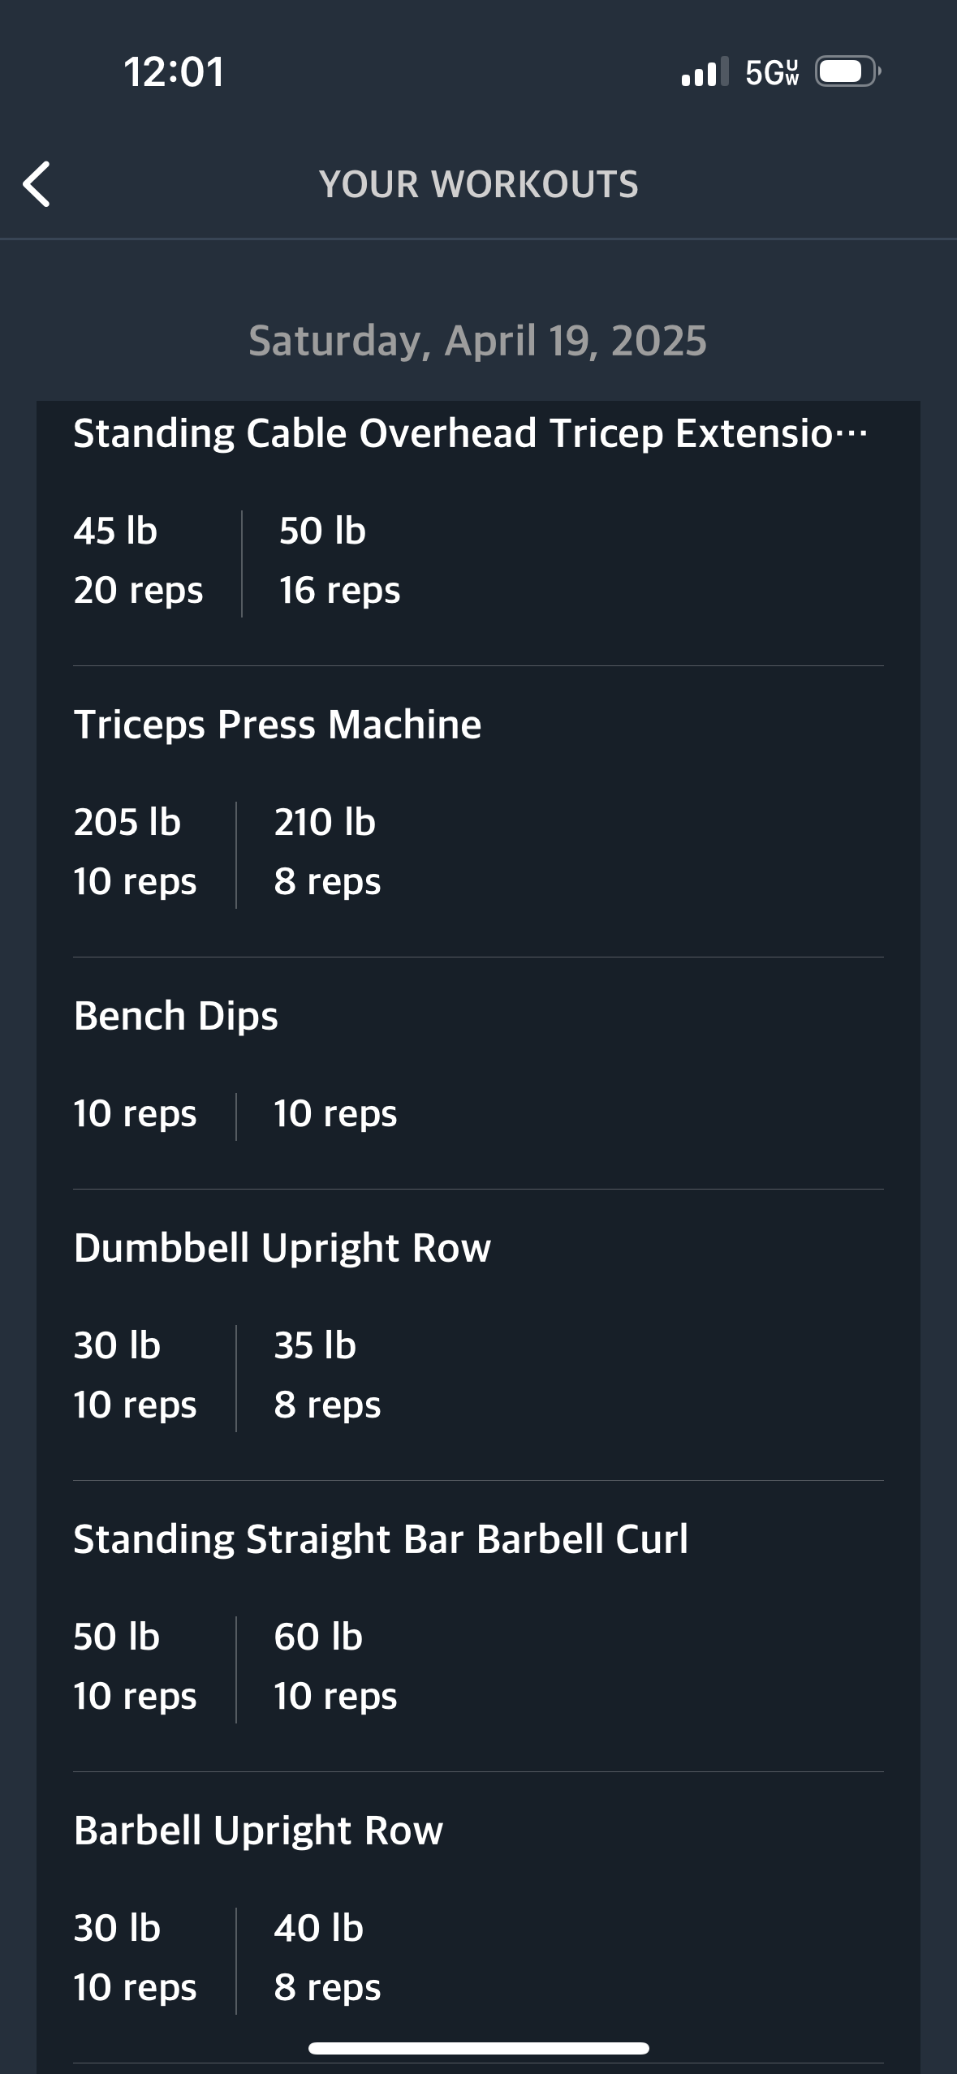Viewport: 957px width, 2074px height.
Task: Select the 35 lb dumbbell row set
Action: 327,1375
